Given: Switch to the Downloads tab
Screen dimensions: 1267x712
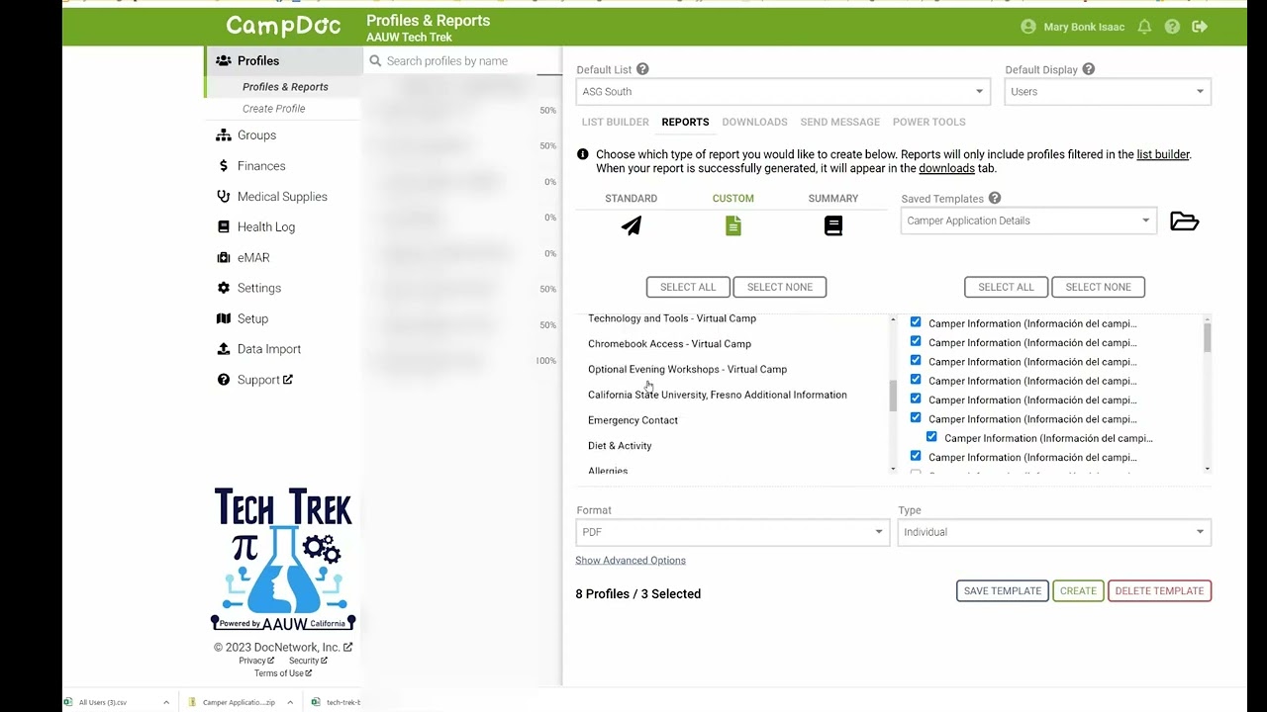Looking at the screenshot, I should pyautogui.click(x=754, y=122).
